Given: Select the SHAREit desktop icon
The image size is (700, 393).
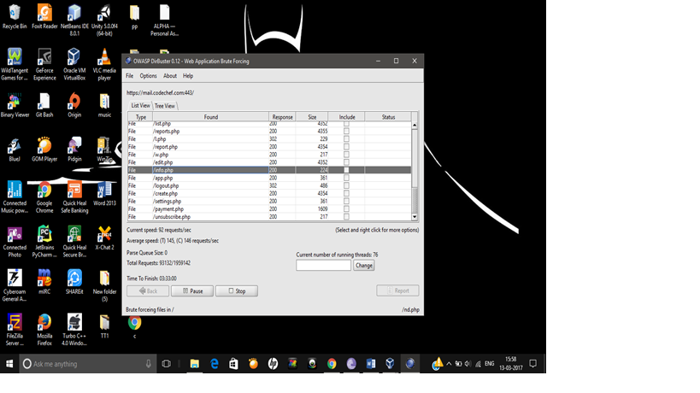Looking at the screenshot, I should click(x=74, y=282).
